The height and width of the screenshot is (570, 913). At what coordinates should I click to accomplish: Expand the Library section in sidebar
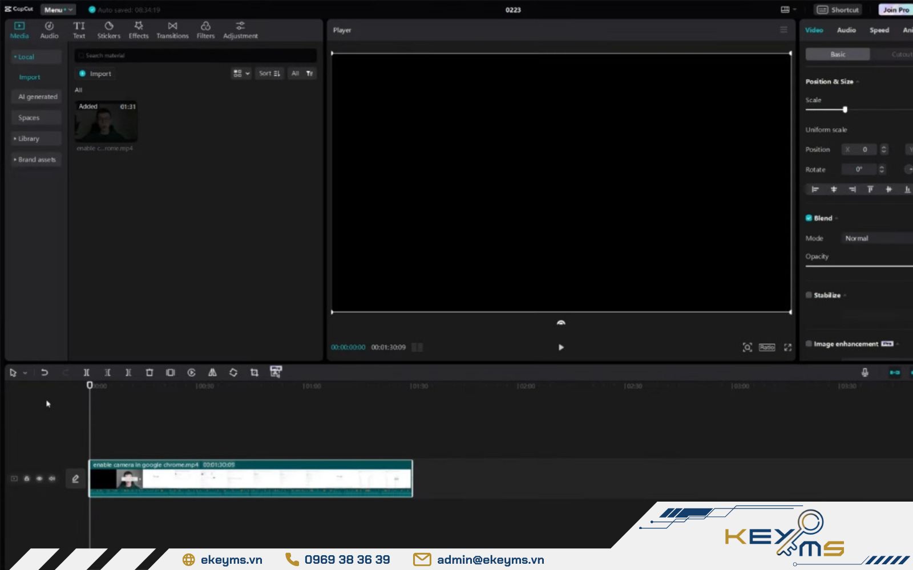coord(29,139)
